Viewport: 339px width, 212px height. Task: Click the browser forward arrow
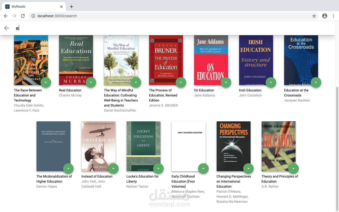14,16
